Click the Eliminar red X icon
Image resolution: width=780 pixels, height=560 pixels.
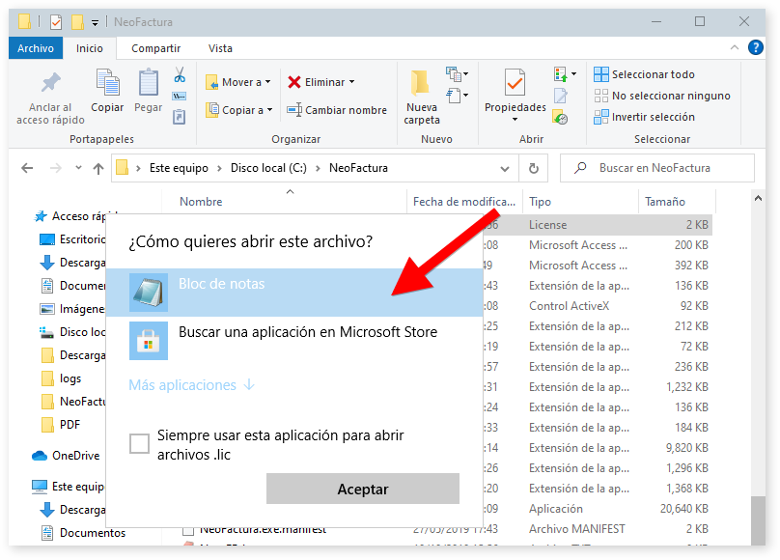(294, 82)
